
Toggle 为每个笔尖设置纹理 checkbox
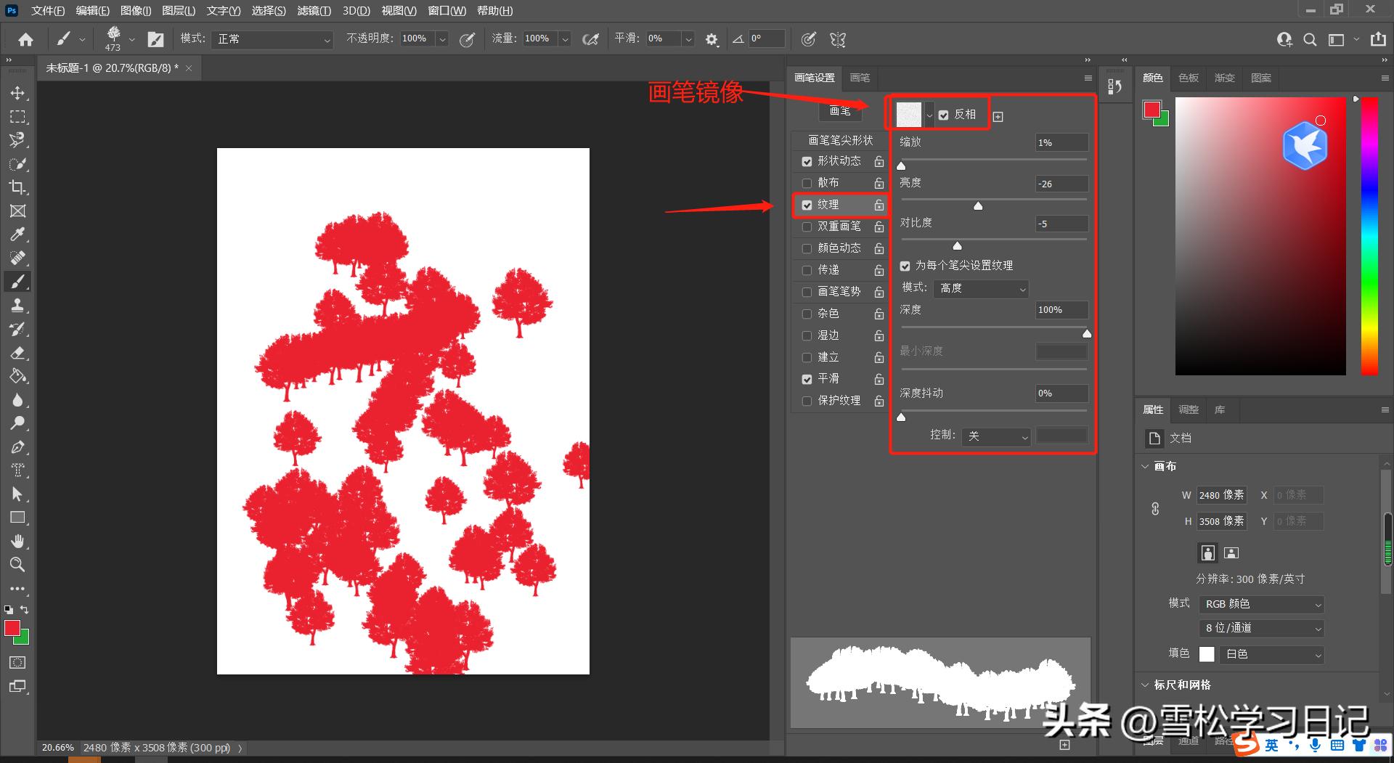click(x=905, y=266)
